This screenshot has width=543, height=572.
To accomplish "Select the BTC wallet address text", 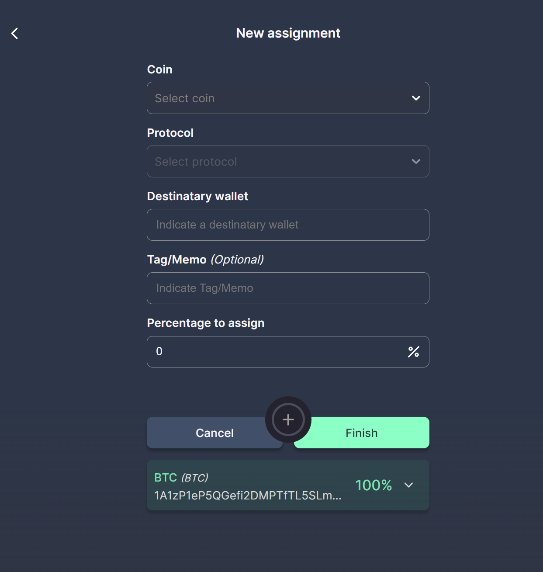I will (247, 496).
